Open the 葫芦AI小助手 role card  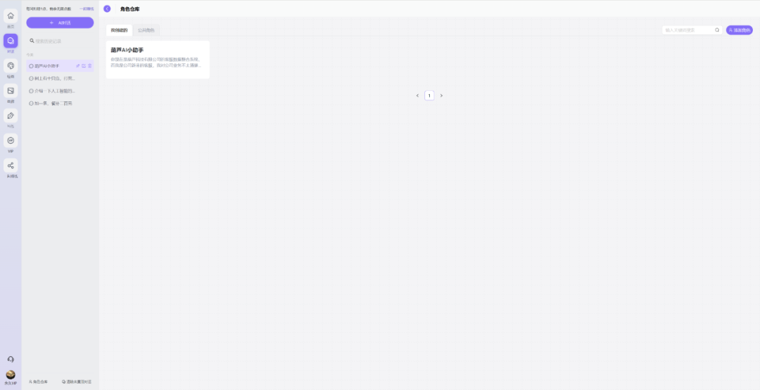point(158,60)
